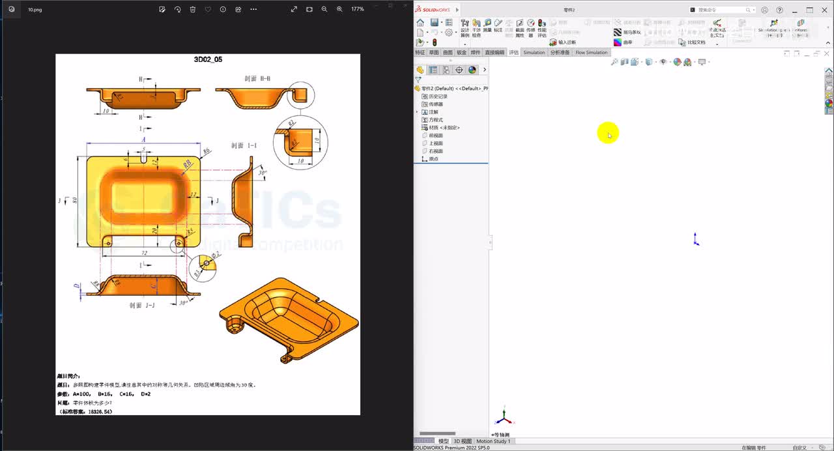Open the 分析准备 Analysis Preparation tab

(x=560, y=52)
